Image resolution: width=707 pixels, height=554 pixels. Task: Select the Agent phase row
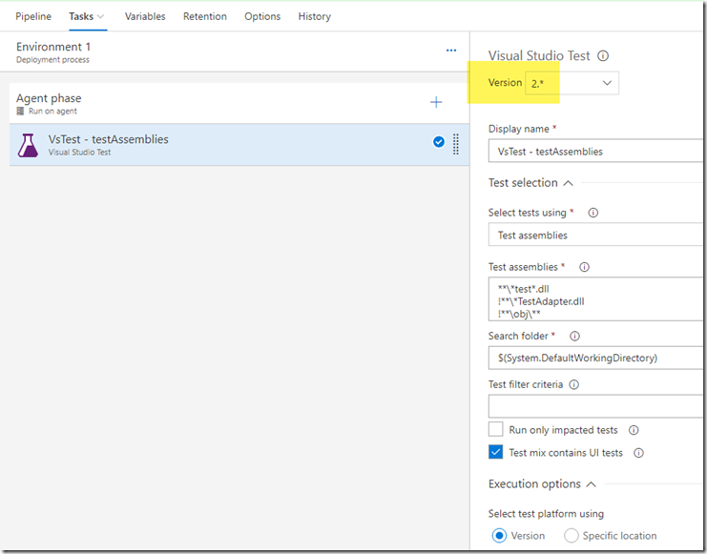click(x=239, y=104)
